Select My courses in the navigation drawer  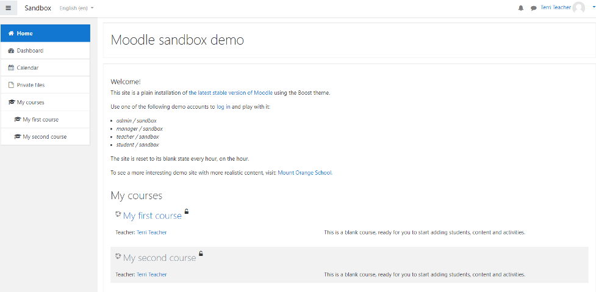(45, 103)
